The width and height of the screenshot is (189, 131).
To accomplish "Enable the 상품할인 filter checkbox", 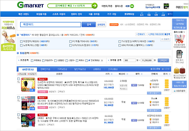I will tap(55, 60).
